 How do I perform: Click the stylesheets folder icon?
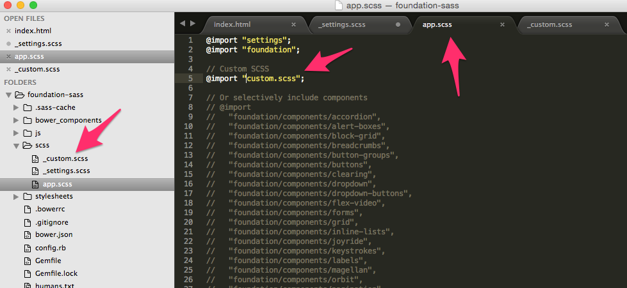tap(27, 197)
